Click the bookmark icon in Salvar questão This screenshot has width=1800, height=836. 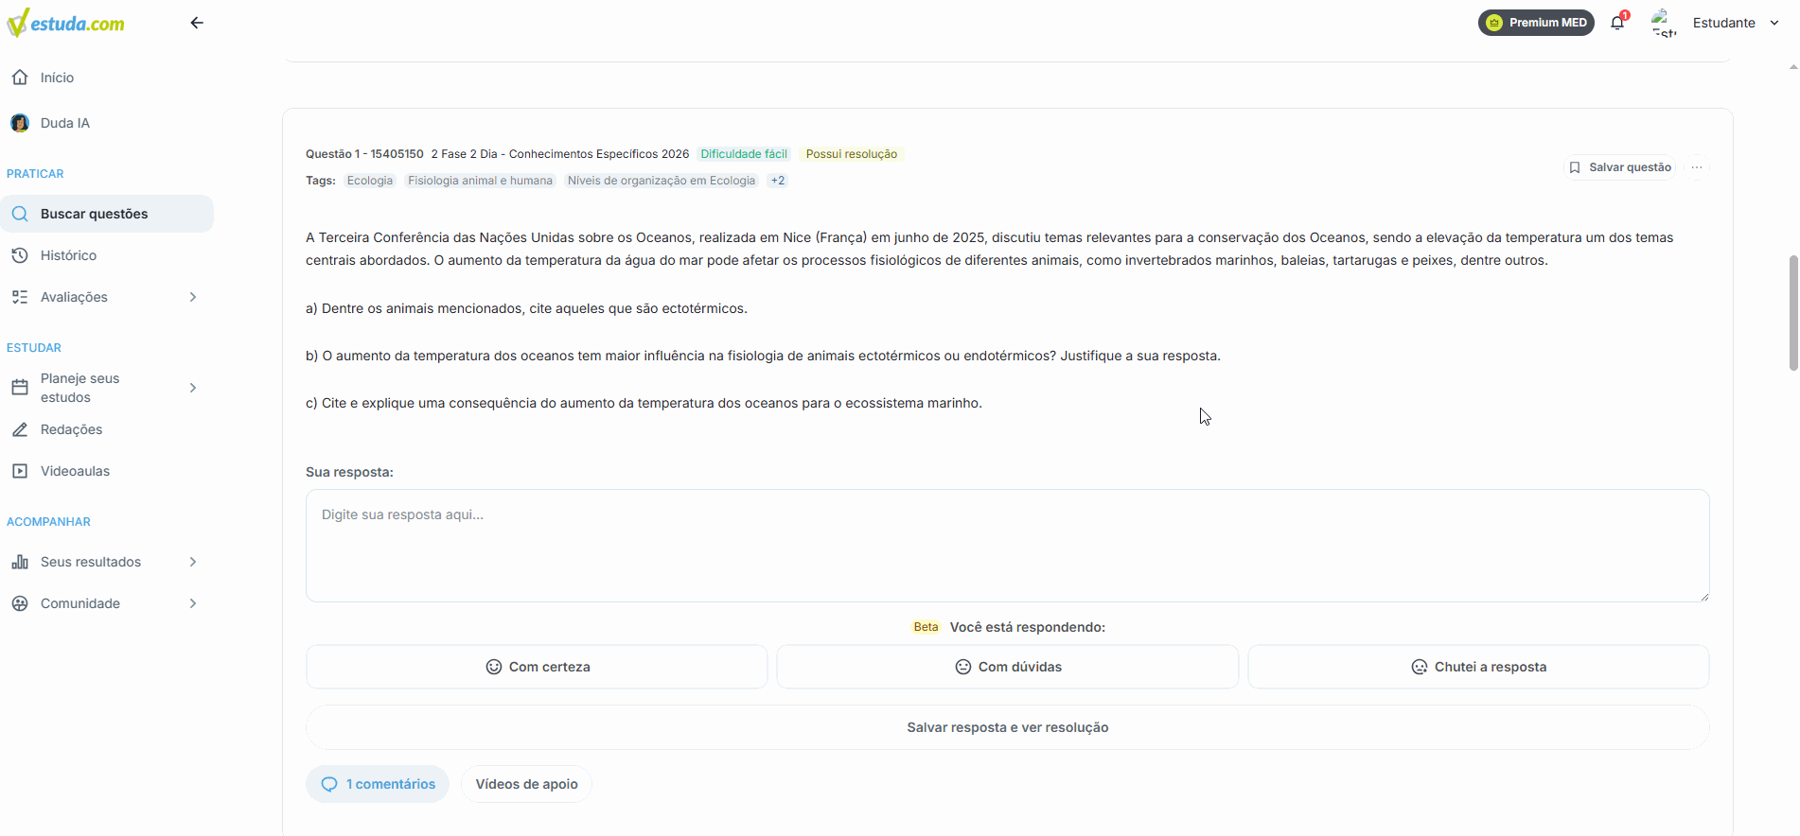(x=1575, y=167)
